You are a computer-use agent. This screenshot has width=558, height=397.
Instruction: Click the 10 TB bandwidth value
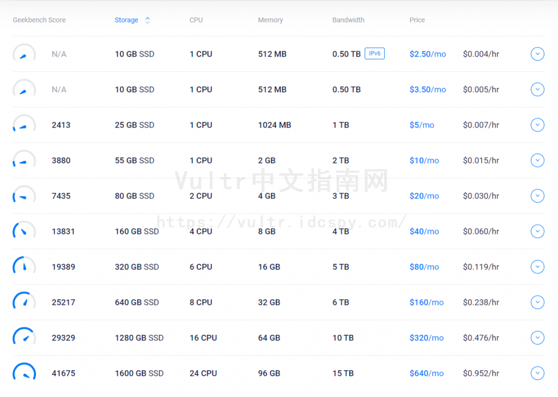pos(343,338)
